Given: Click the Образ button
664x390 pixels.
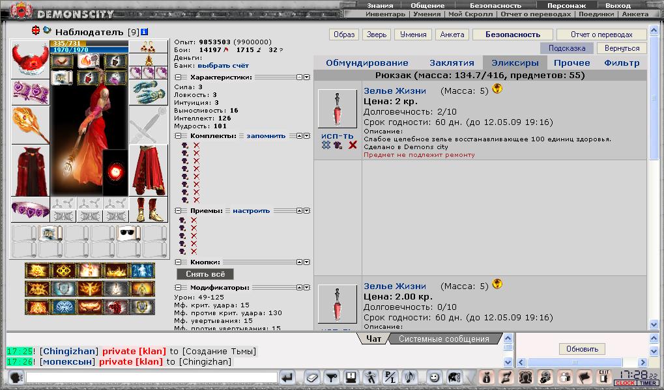Looking at the screenshot, I should click(x=344, y=35).
